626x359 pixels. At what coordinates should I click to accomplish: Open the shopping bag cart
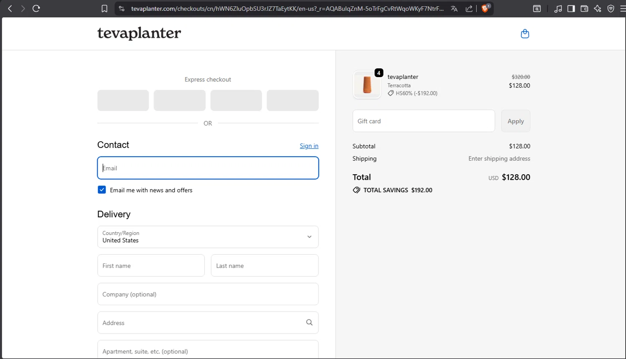coord(525,33)
